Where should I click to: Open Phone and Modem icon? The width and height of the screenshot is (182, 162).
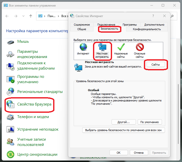(x=11, y=117)
